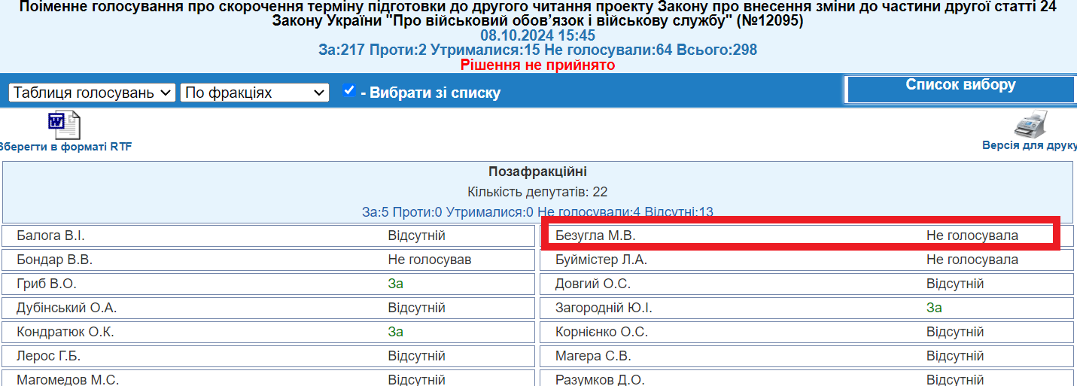Click the Дубінський О.А. entry
1077x386 pixels.
click(x=66, y=308)
